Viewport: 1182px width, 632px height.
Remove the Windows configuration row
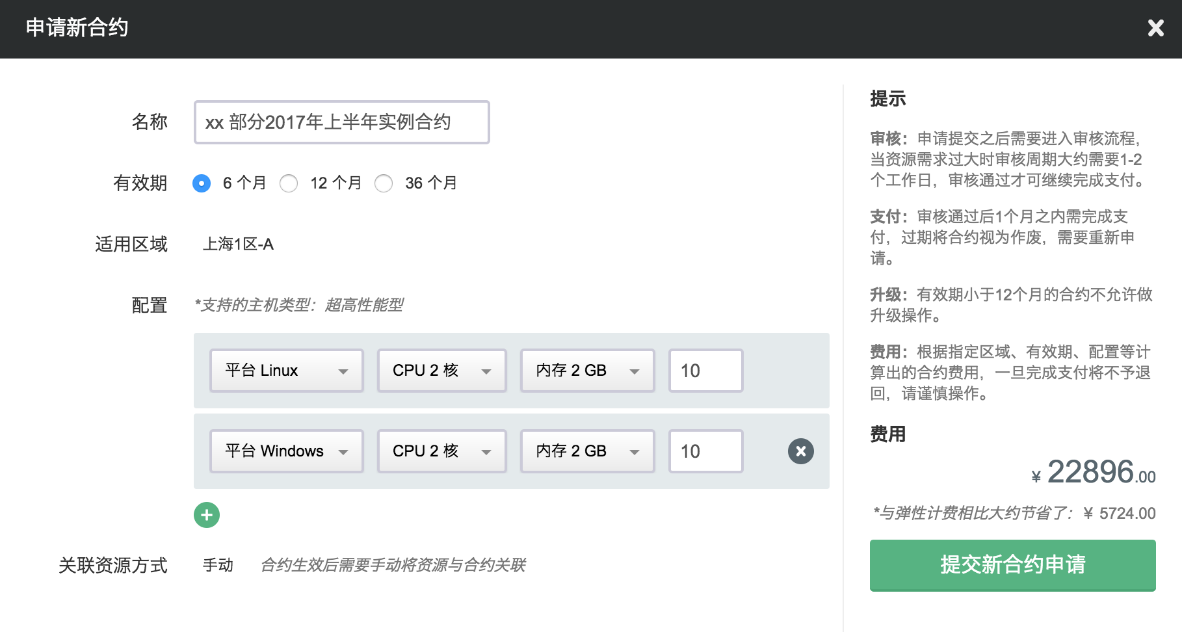pos(800,451)
